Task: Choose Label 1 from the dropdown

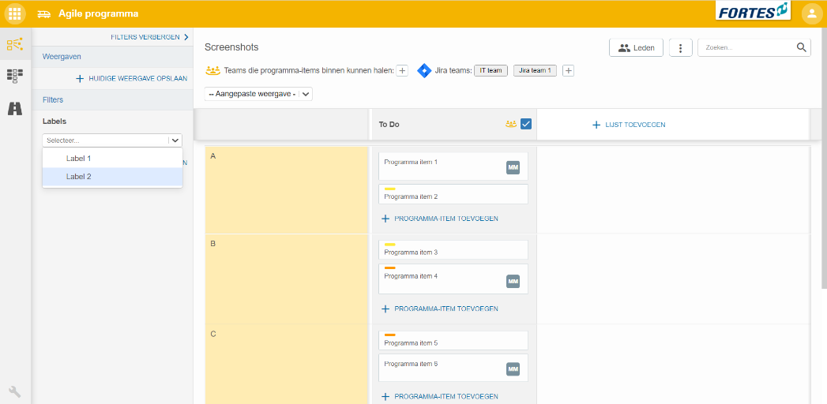Action: (x=112, y=158)
